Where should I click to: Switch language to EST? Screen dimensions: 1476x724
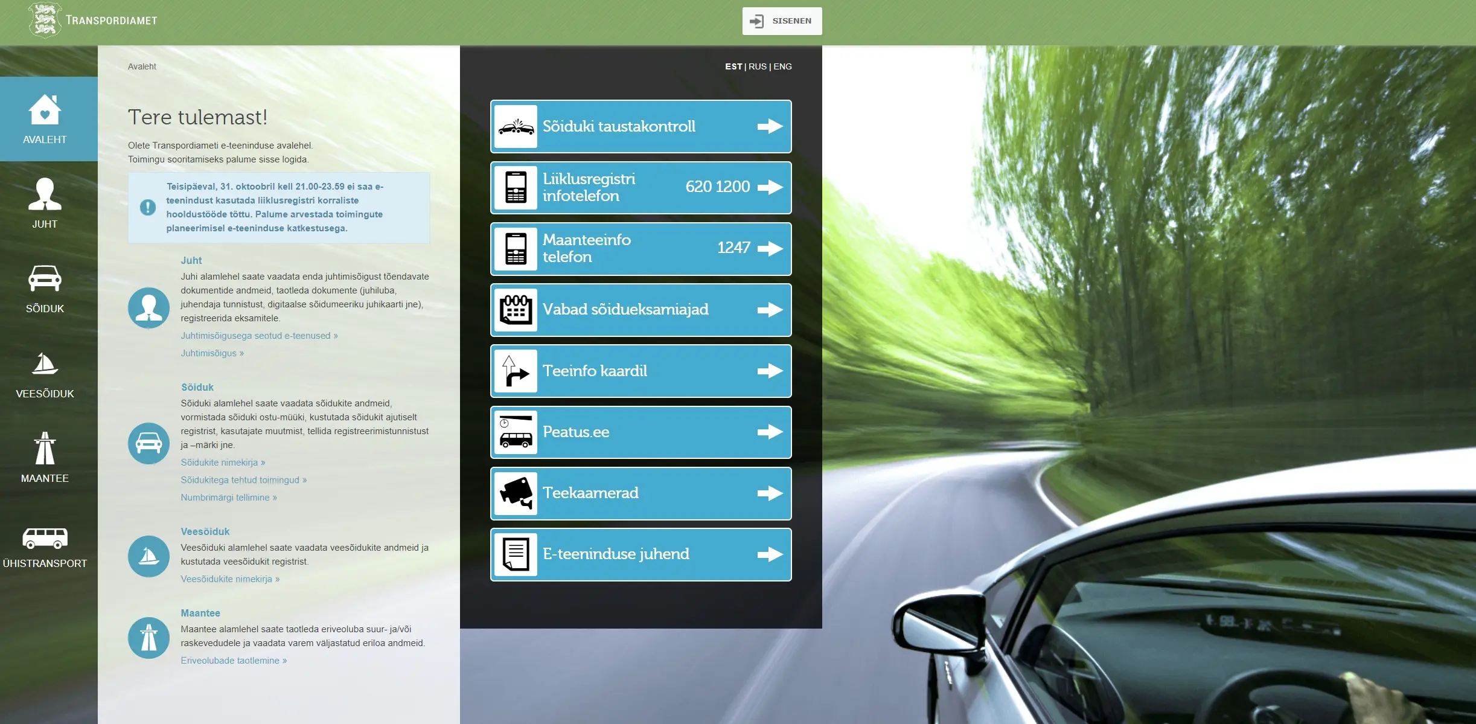point(733,66)
